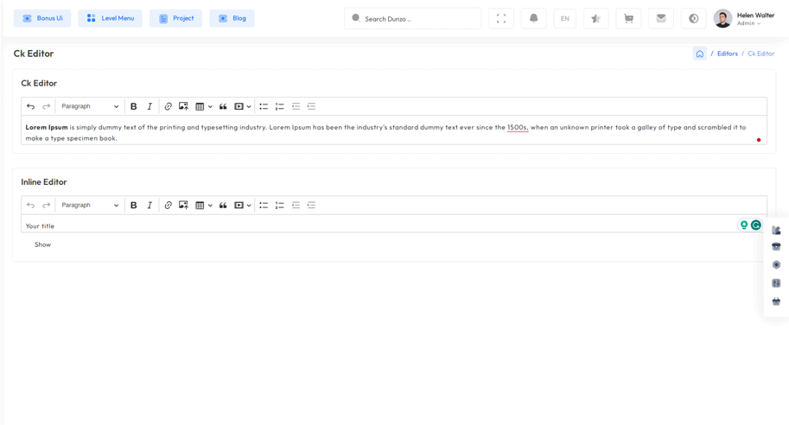The image size is (789, 425).
Task: Open the Project menu item
Action: [175, 18]
